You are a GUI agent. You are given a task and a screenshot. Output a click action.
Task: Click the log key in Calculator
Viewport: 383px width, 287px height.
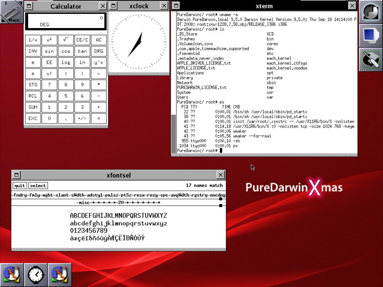pos(66,62)
